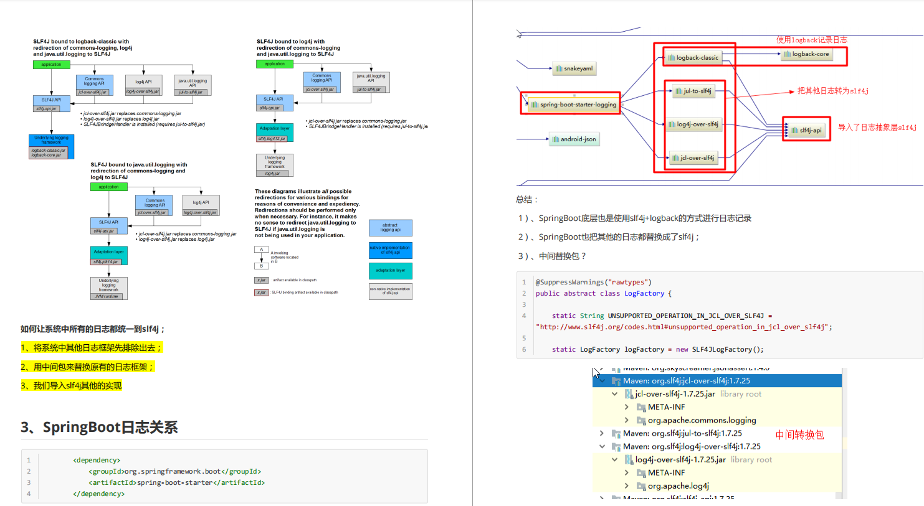Click the slf4j.org codes.html URL string in the code
The height and width of the screenshot is (506, 924).
pos(682,327)
